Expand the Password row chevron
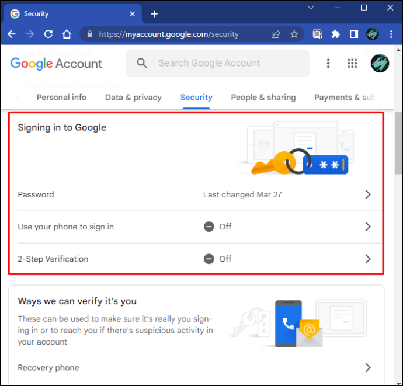 pos(368,194)
